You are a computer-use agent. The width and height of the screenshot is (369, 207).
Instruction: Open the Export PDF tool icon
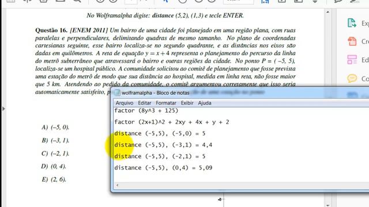[x=352, y=23]
